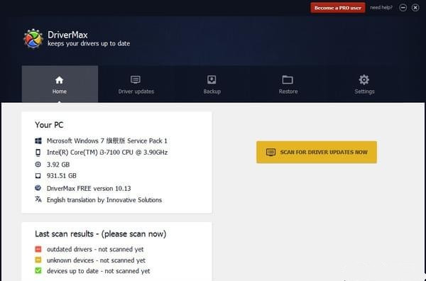Select the 3.92 GB memory value
The height and width of the screenshot is (281, 426).
(x=58, y=165)
